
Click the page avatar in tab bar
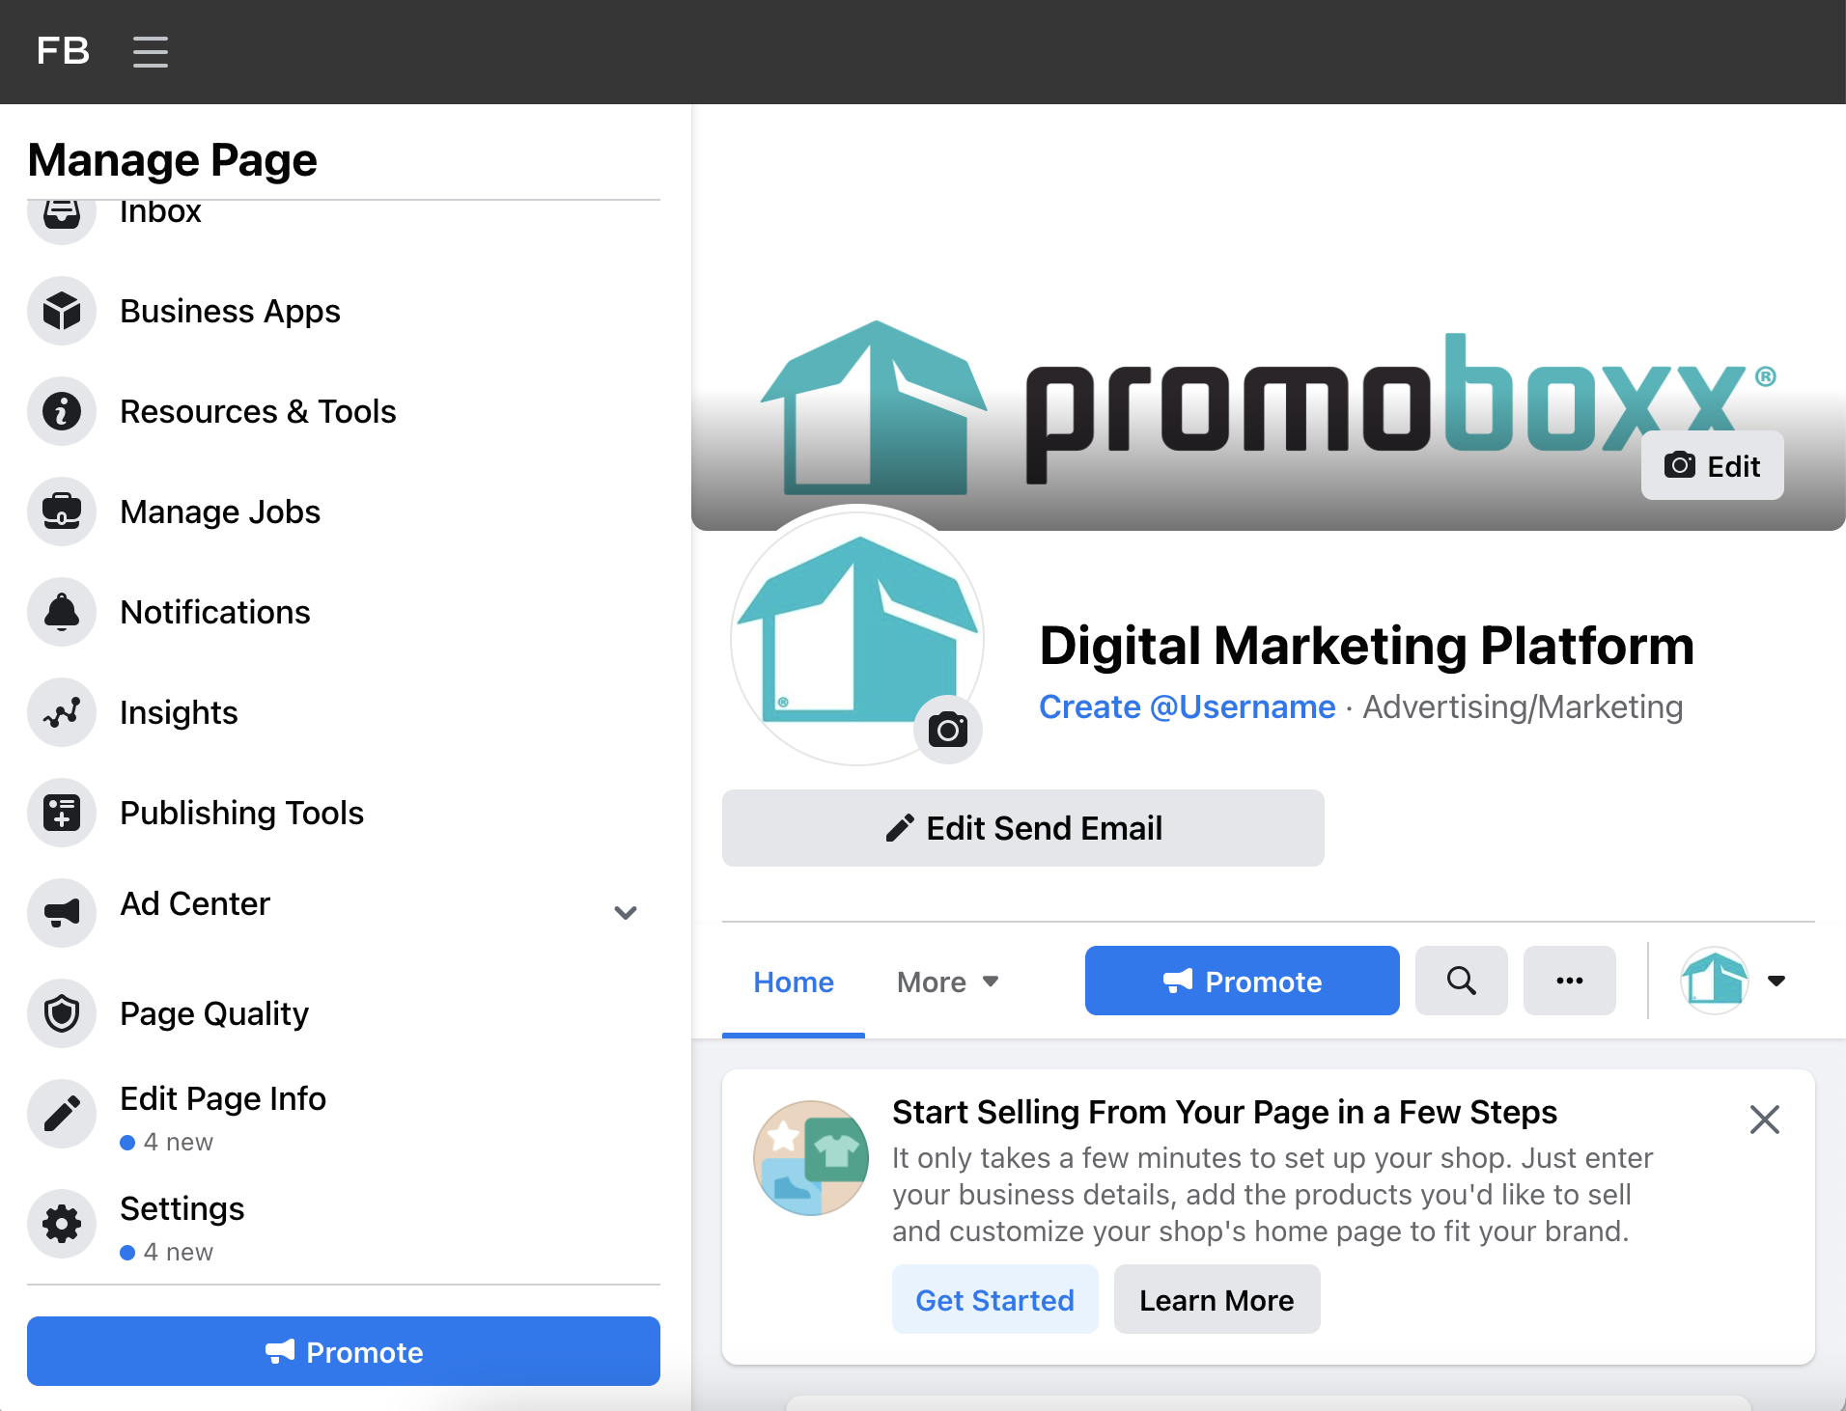pos(1715,981)
